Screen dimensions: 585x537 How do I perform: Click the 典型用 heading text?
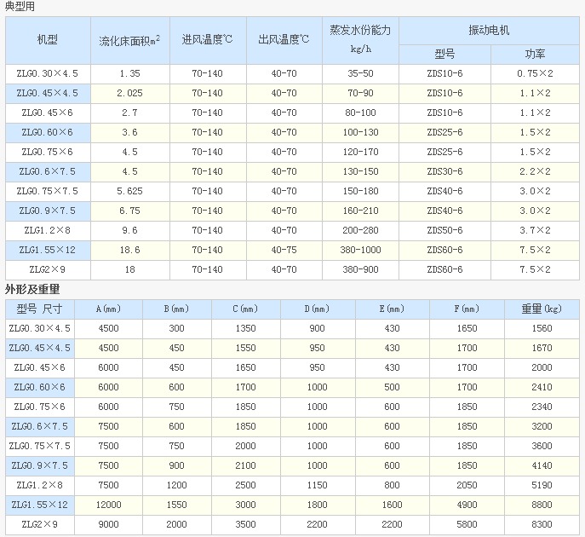pyautogui.click(x=21, y=7)
